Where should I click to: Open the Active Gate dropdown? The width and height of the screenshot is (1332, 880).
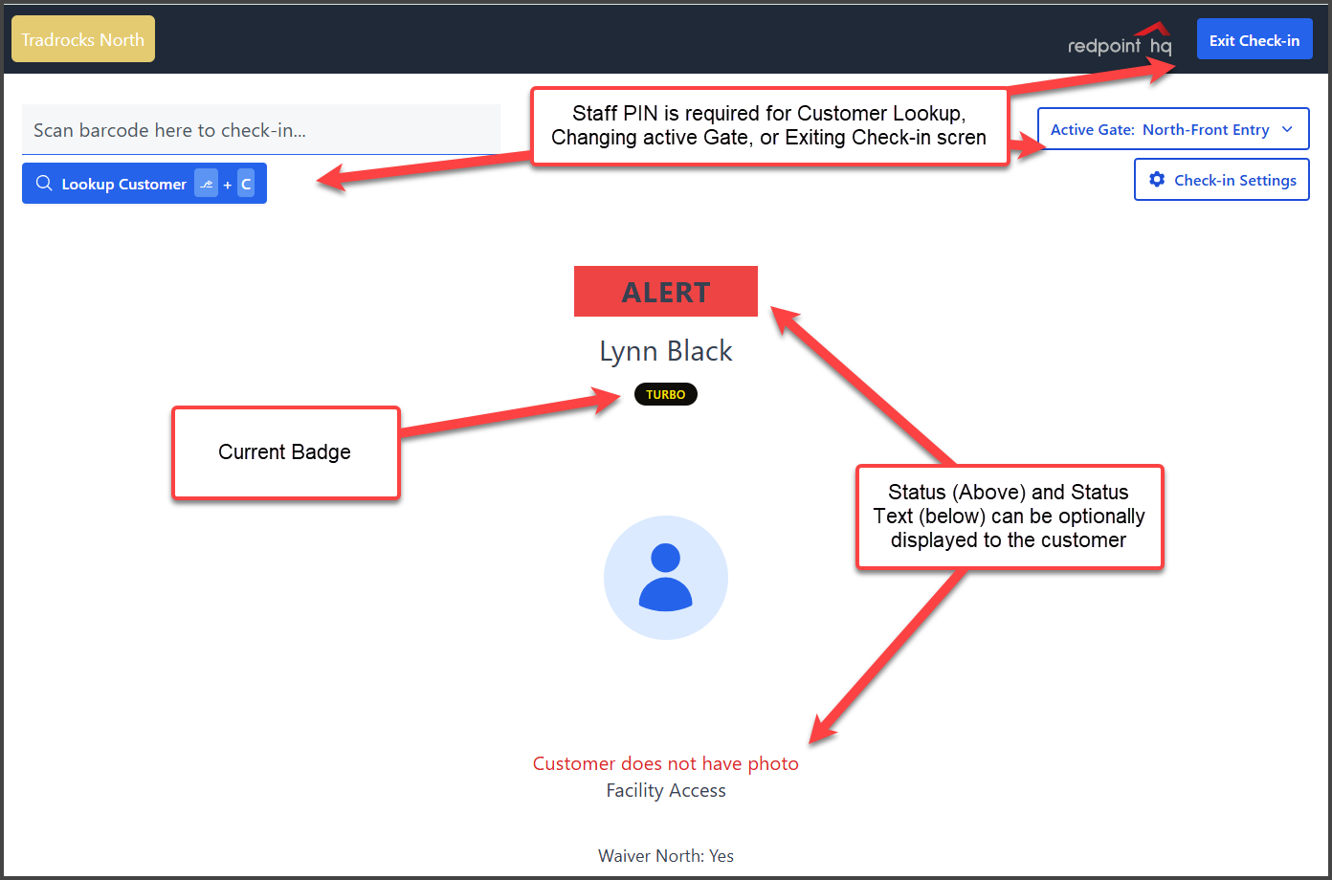pos(1172,129)
